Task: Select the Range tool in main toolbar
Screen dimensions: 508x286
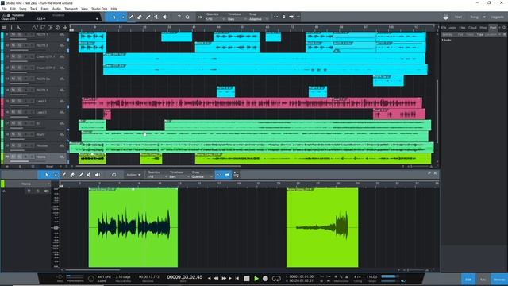Action: coord(123,17)
